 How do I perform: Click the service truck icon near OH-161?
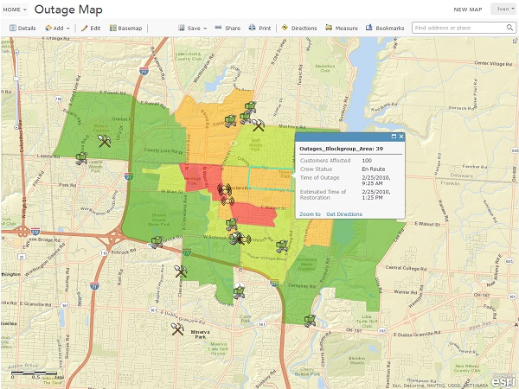pyautogui.click(x=310, y=321)
